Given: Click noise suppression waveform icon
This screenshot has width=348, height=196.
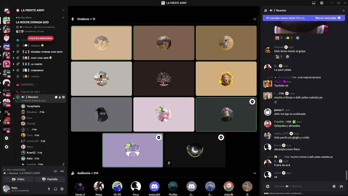Looking at the screenshot, I should click(55, 171).
